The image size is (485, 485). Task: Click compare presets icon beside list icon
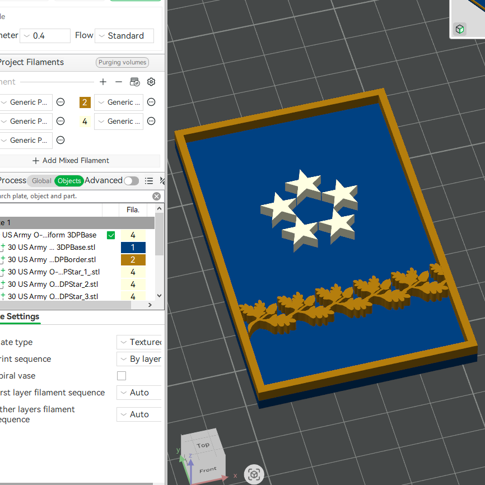[x=162, y=181]
